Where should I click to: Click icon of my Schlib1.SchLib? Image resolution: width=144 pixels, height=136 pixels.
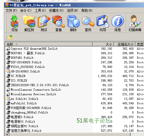(8, 99)
